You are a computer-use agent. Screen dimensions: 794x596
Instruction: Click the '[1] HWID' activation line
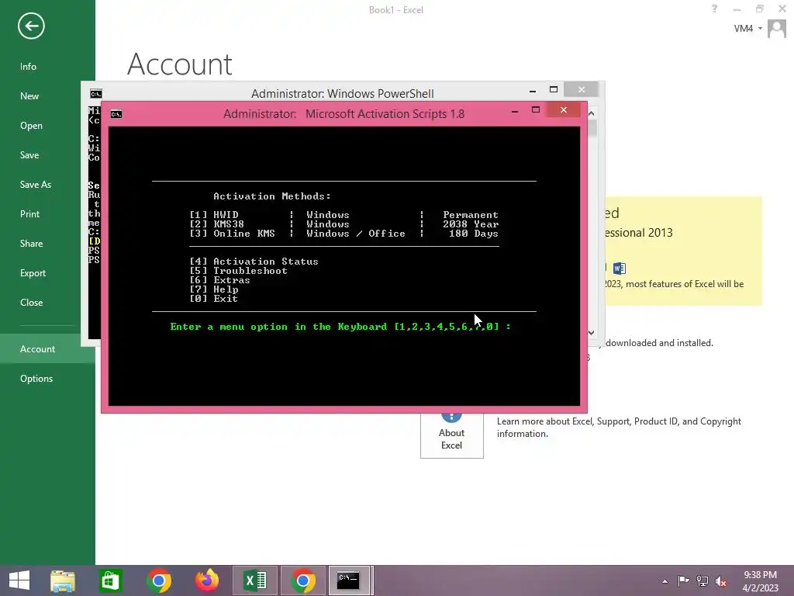343,215
